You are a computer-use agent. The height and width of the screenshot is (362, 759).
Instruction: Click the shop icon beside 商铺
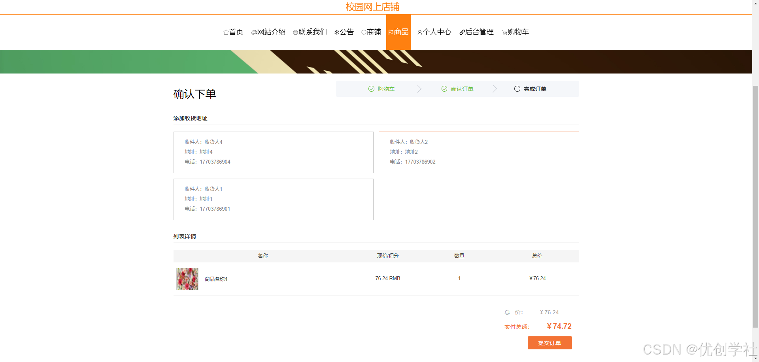click(363, 32)
